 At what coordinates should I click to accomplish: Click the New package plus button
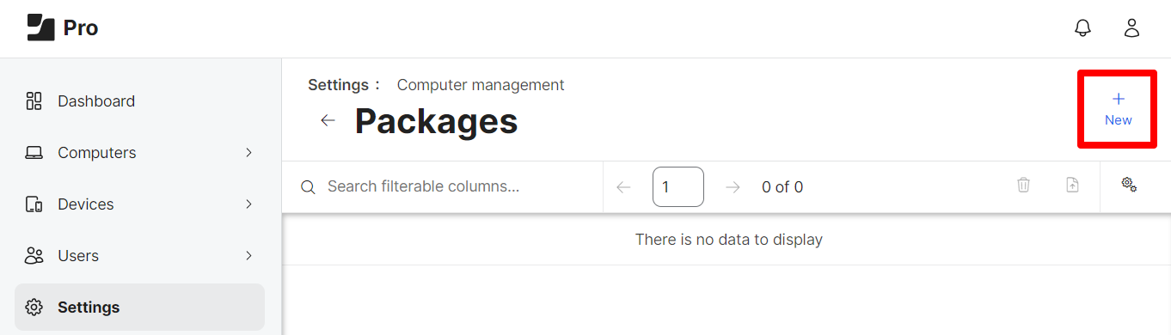tap(1118, 109)
